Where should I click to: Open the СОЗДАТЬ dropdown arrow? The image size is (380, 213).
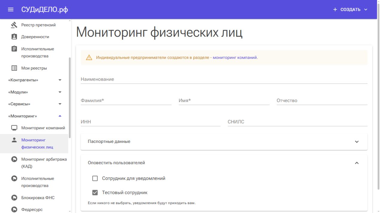point(366,10)
